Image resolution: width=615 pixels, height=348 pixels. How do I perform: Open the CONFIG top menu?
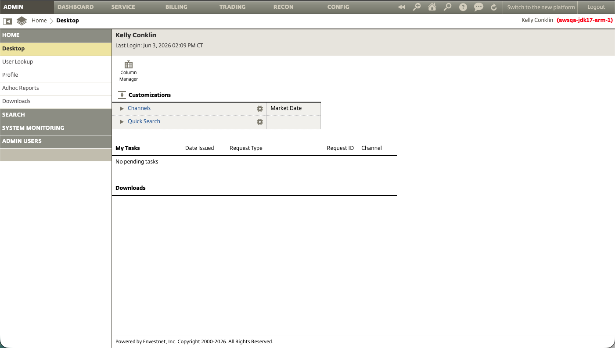pyautogui.click(x=338, y=7)
